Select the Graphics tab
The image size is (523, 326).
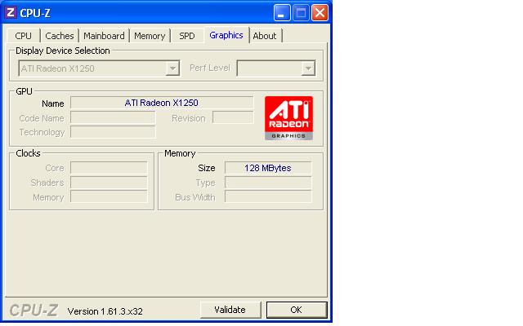coord(226,35)
